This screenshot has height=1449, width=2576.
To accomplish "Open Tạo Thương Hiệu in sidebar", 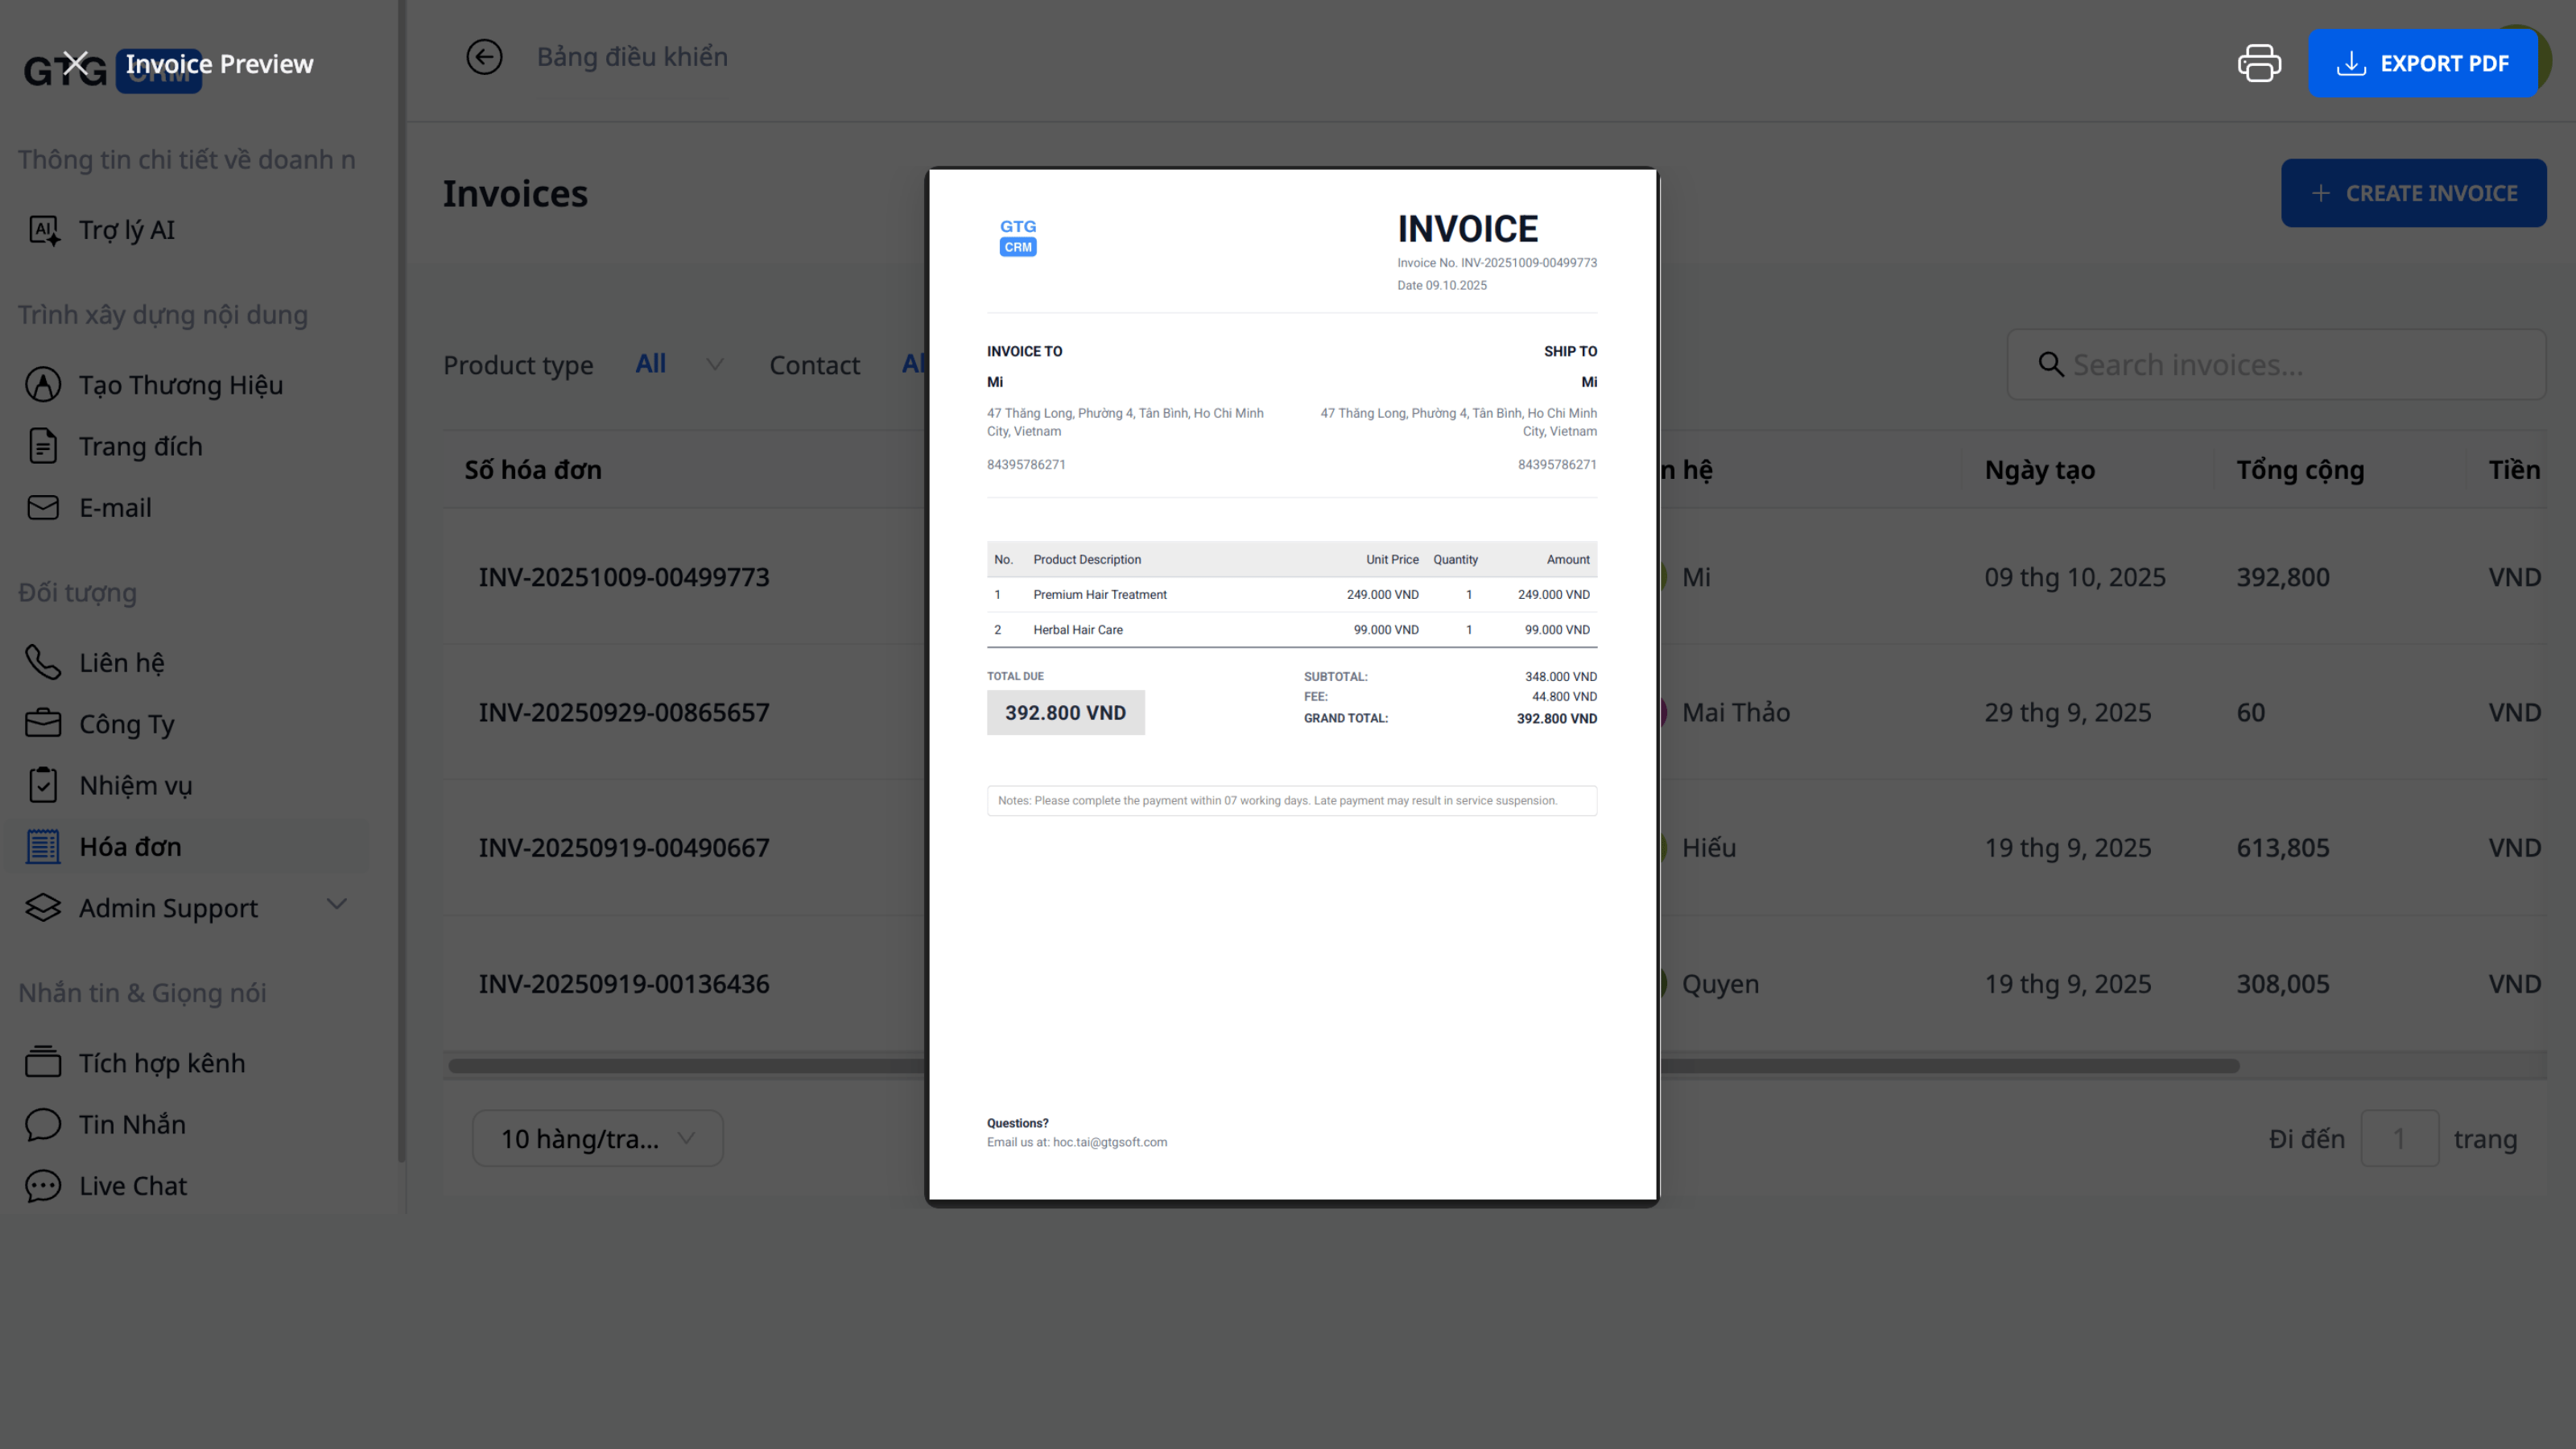I will coord(180,385).
